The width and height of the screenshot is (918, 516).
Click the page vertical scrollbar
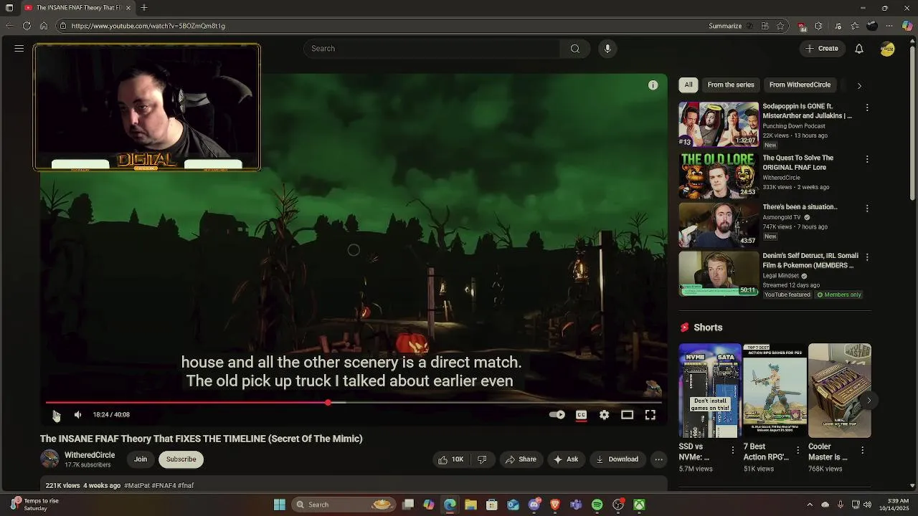click(x=912, y=122)
